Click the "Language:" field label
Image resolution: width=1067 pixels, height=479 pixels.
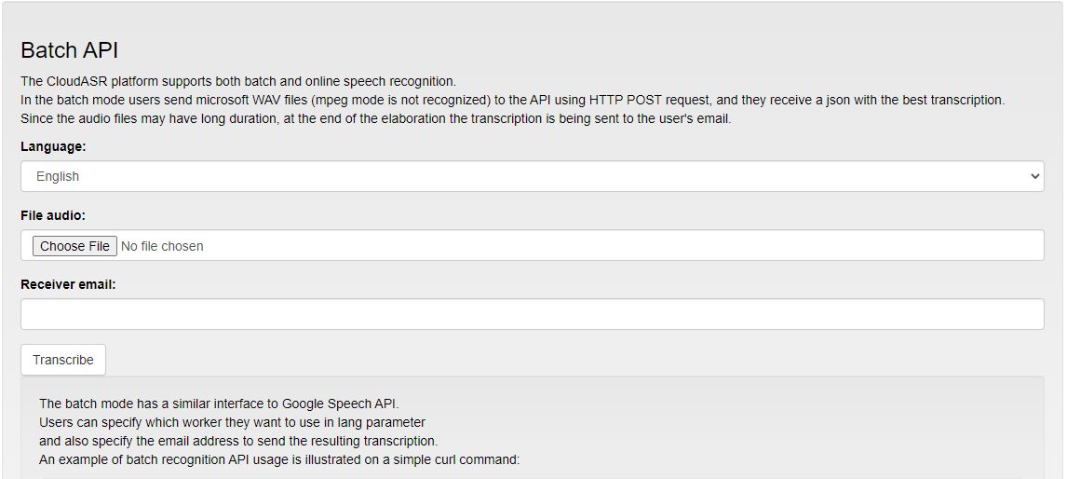[x=54, y=146]
